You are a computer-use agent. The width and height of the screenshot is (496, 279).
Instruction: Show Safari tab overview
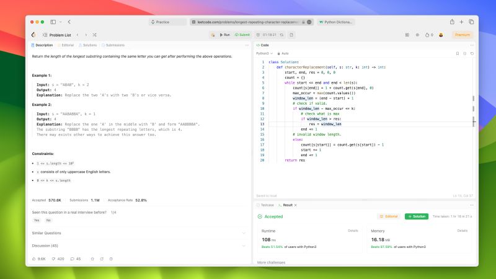coord(471,22)
